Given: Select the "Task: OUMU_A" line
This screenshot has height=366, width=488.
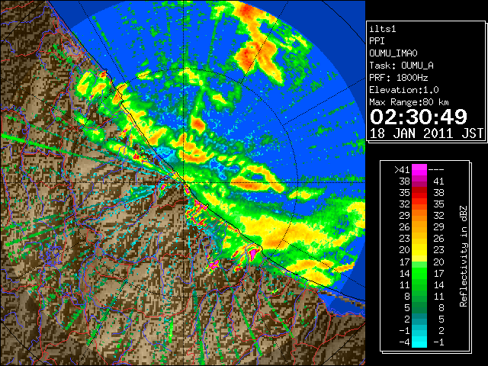Looking at the screenshot, I should [402, 66].
